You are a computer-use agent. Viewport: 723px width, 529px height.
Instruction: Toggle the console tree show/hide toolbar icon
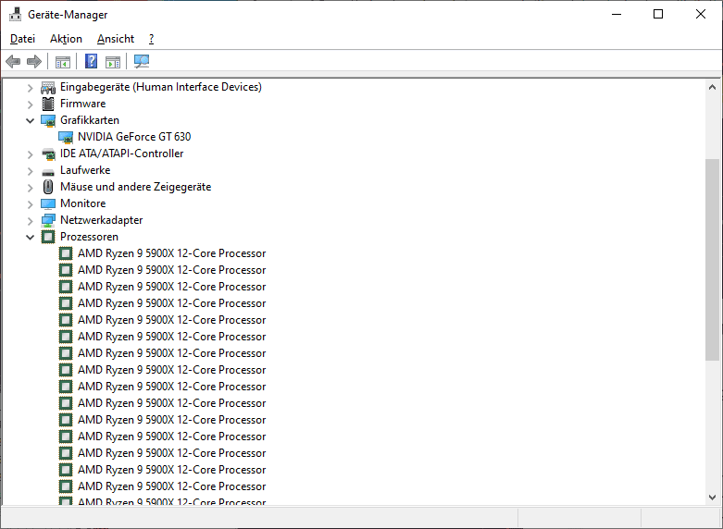click(x=63, y=61)
